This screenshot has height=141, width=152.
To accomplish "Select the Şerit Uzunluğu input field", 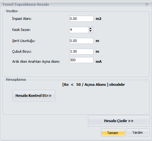I will [81, 41].
